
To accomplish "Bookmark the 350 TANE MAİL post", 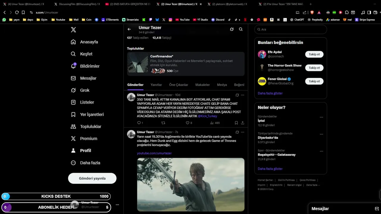I will [236, 123].
